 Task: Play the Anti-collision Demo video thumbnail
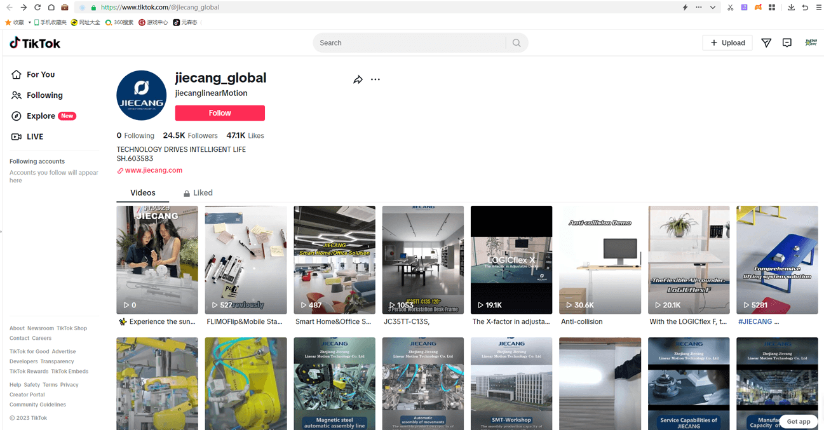point(600,260)
